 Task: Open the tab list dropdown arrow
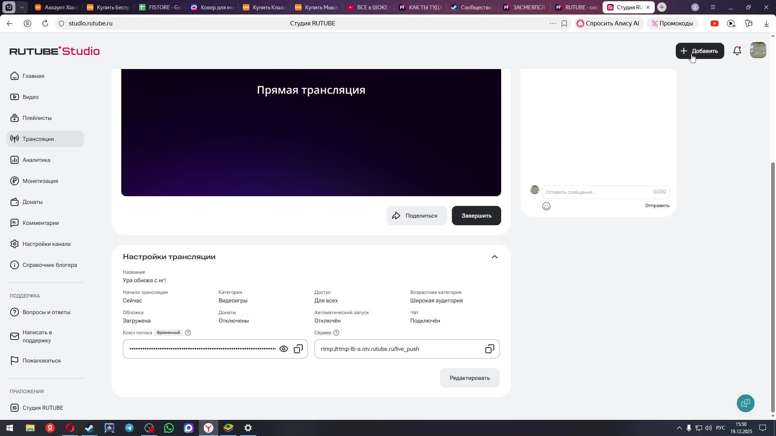pyautogui.click(x=22, y=7)
